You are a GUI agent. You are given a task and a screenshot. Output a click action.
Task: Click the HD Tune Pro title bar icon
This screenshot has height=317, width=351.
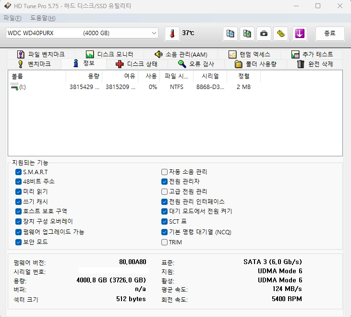point(8,6)
